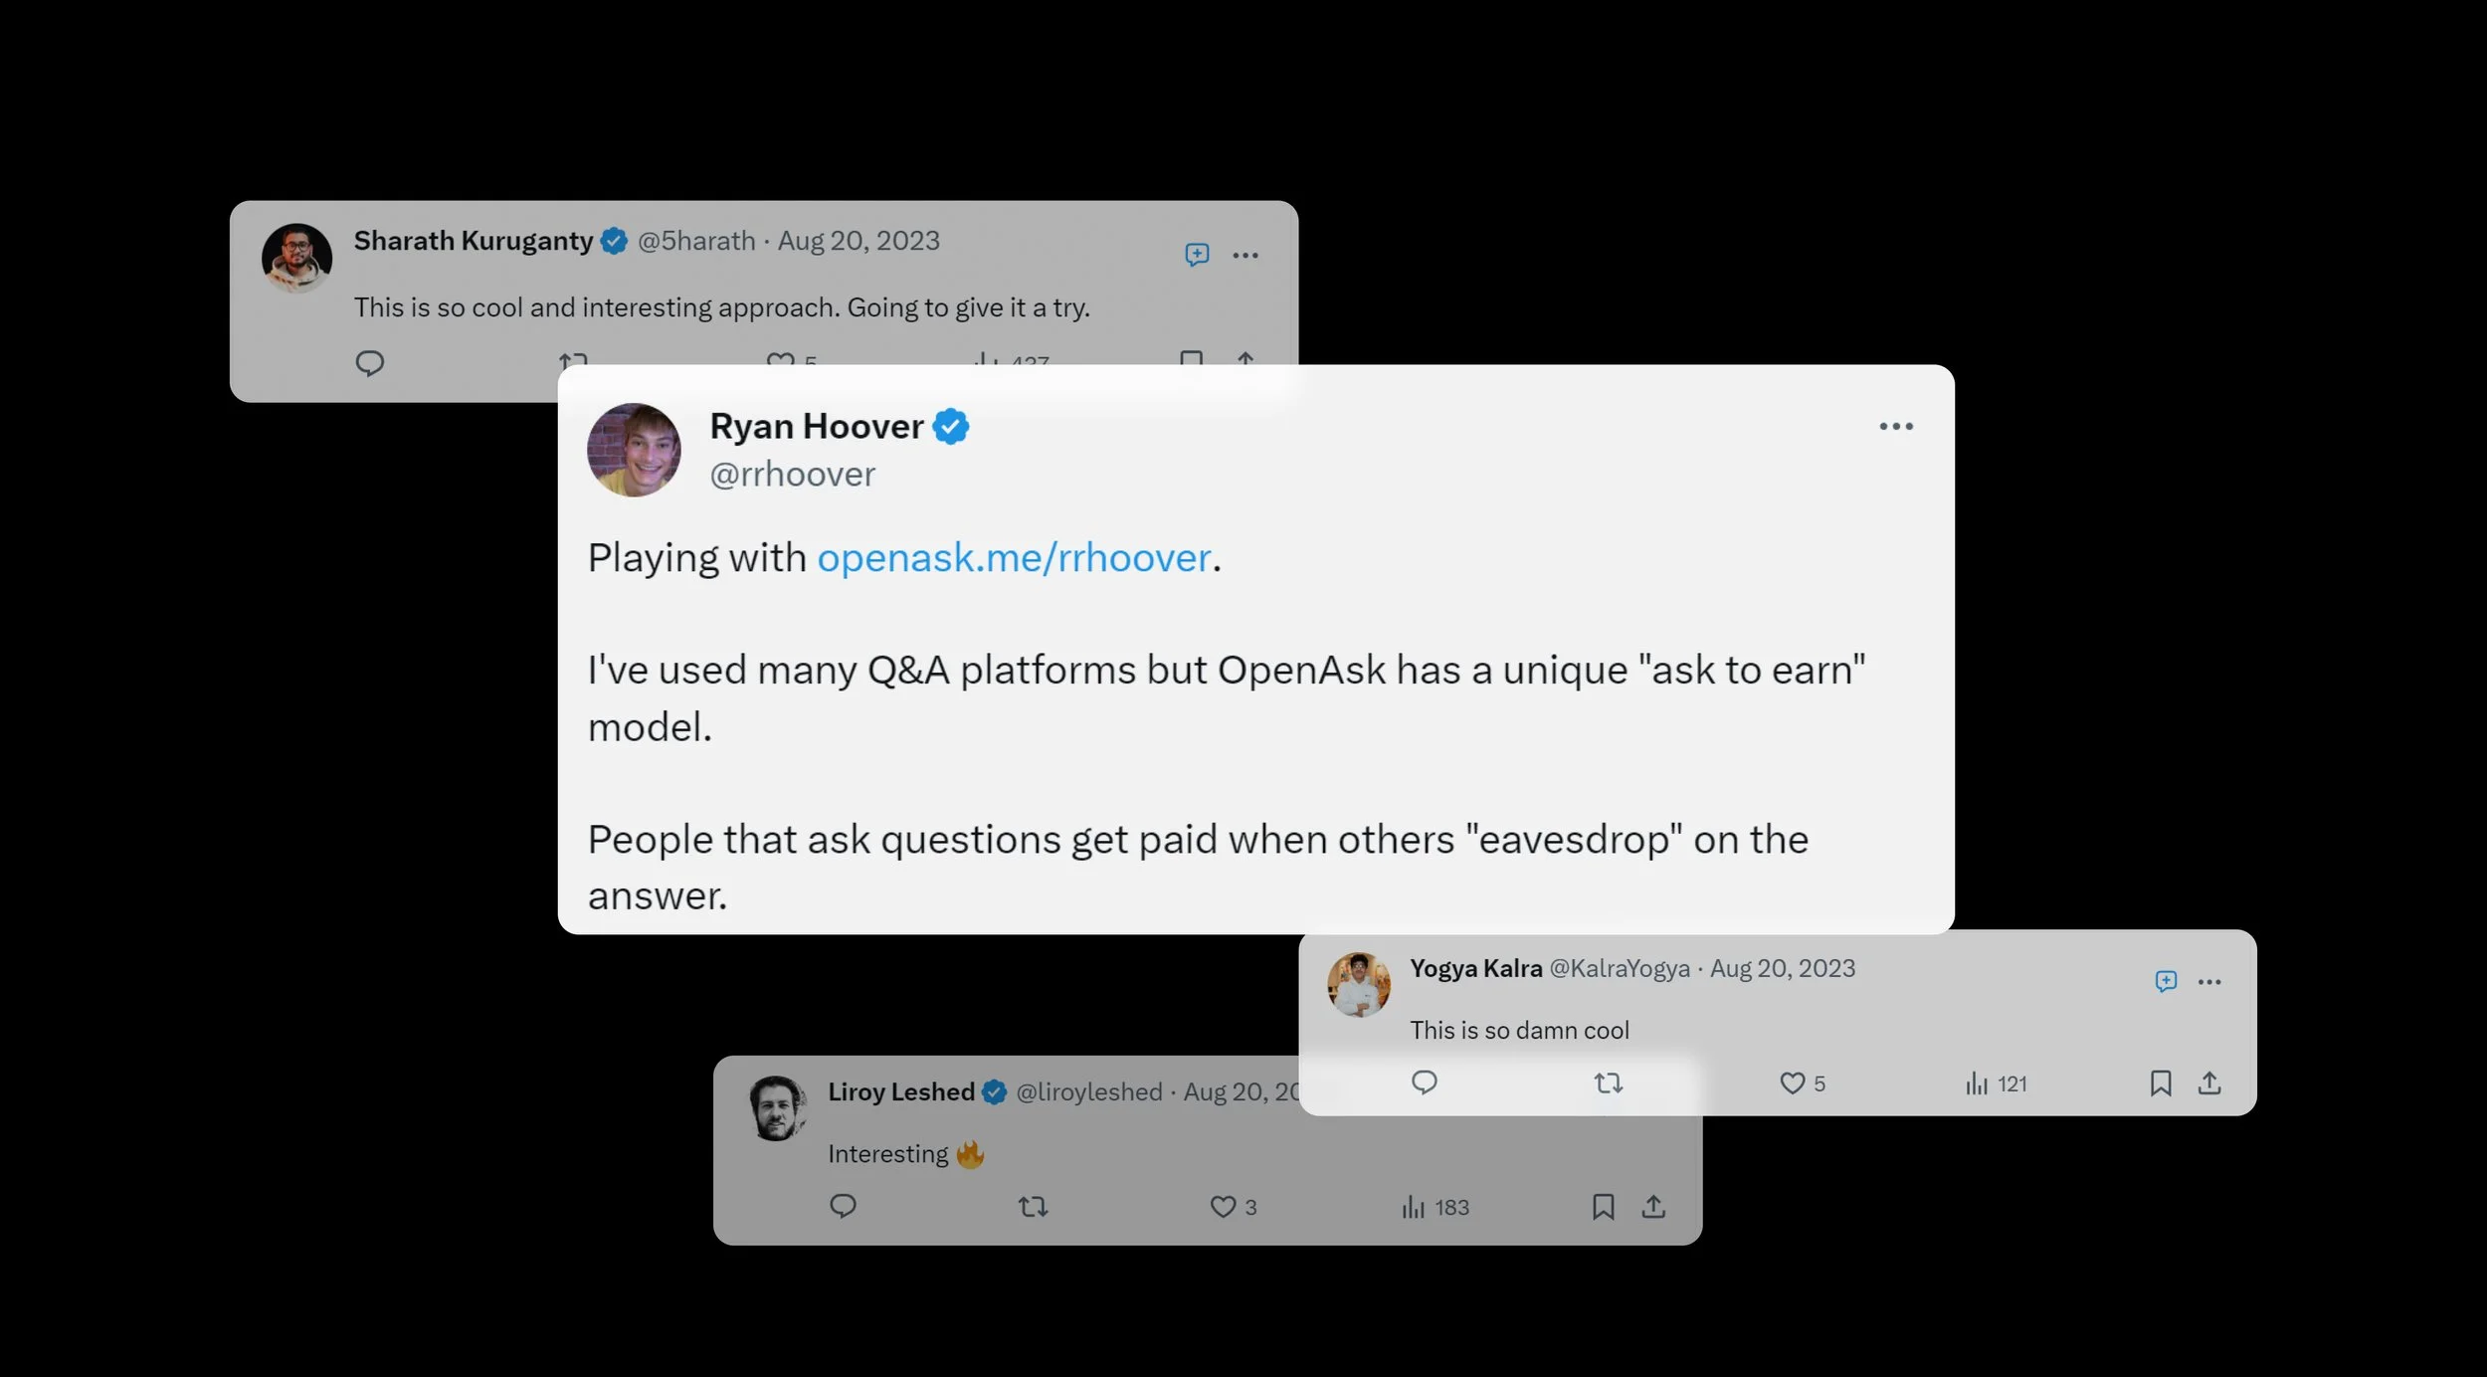
Task: Reply to Yogya Kalra's tweet
Action: coord(1425,1082)
